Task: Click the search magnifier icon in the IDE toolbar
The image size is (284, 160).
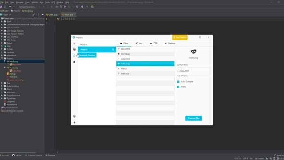Action: [x=87, y=7]
